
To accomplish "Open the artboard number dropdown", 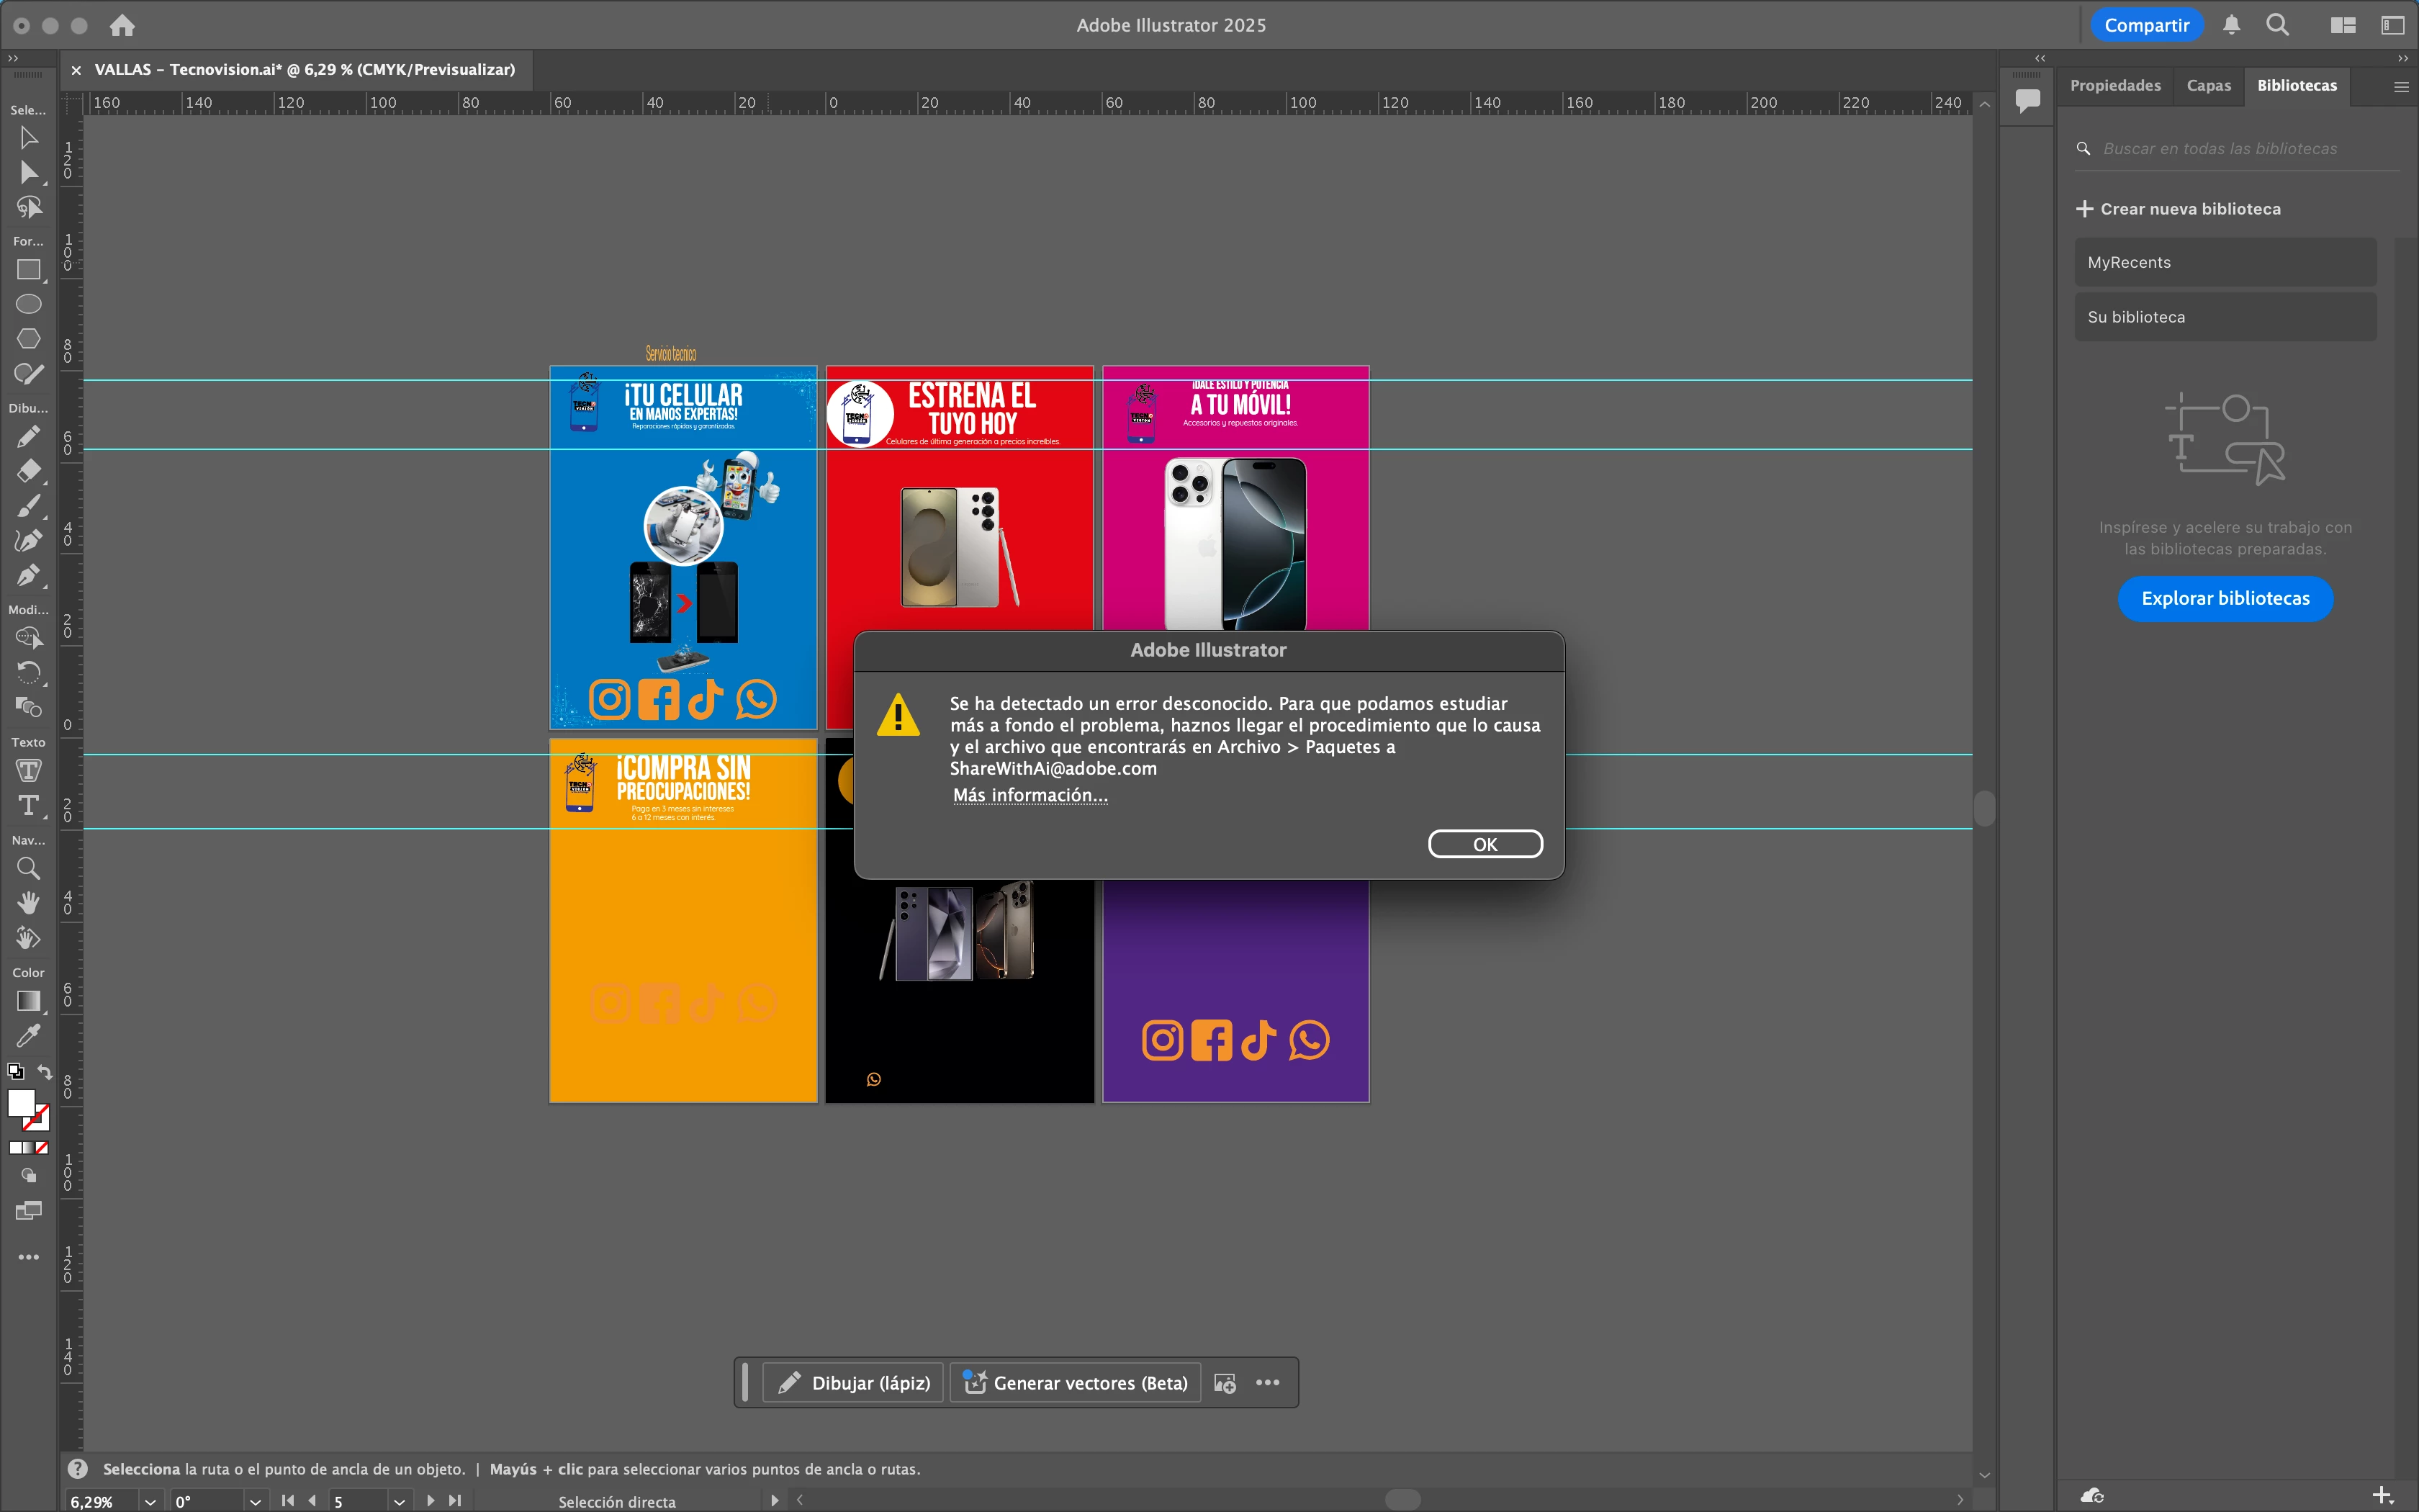I will [399, 1501].
